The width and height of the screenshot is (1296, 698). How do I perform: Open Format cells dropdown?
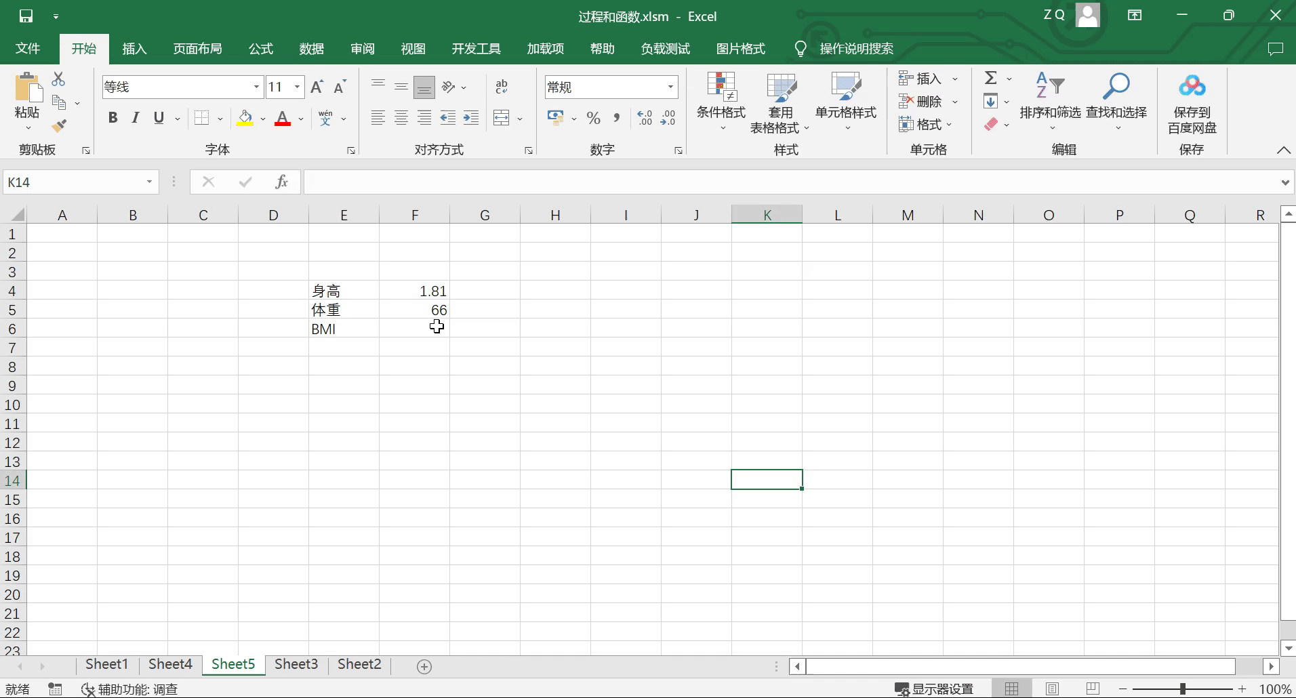click(949, 125)
